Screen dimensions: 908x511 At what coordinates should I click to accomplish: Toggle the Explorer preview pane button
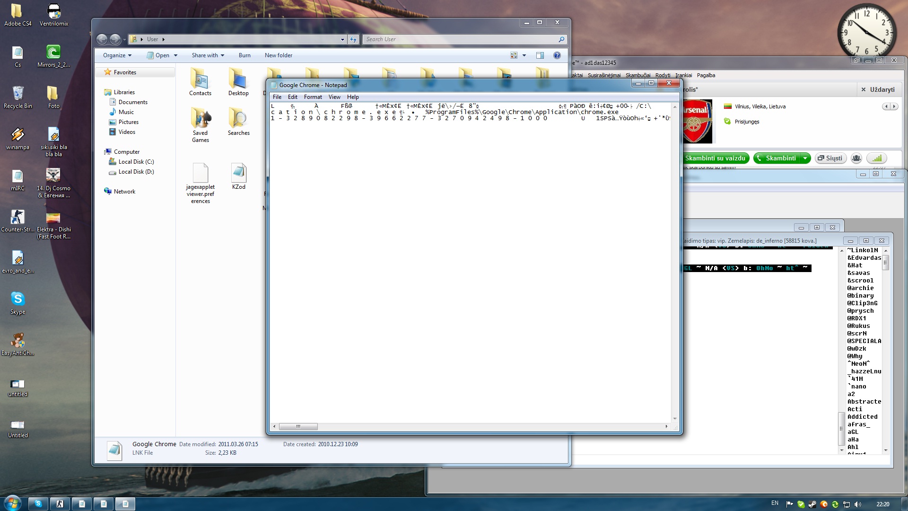pyautogui.click(x=540, y=55)
